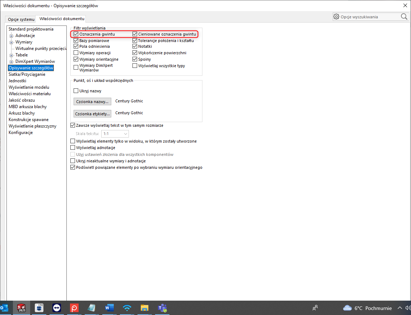Viewport: 411px width, 315px height.
Task: Check Ukryj nieaktualne wymiary i adnotacje
Action: [x=73, y=161]
